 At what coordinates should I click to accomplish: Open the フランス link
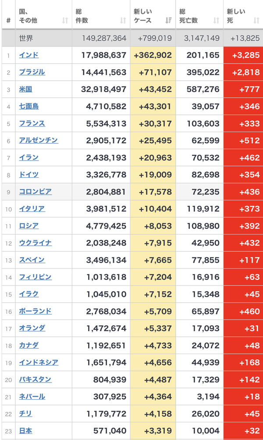coord(32,123)
